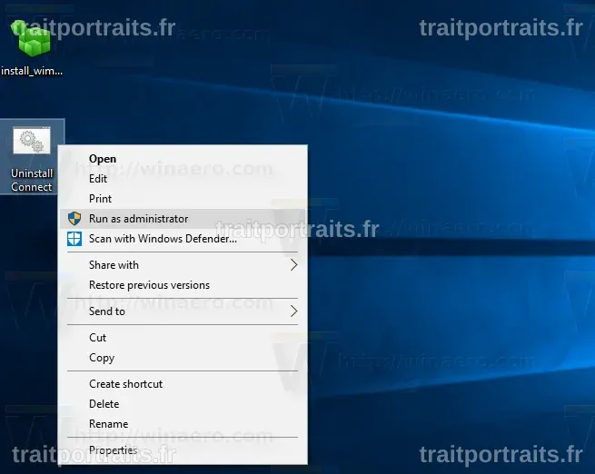Image resolution: width=595 pixels, height=474 pixels.
Task: Select Rename in the context menu
Action: [x=183, y=424]
